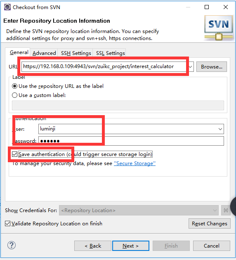Open the SSH Settings tab

click(x=76, y=53)
